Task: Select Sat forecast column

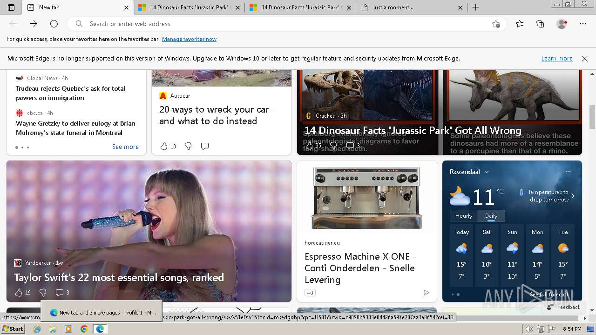Action: (x=487, y=256)
